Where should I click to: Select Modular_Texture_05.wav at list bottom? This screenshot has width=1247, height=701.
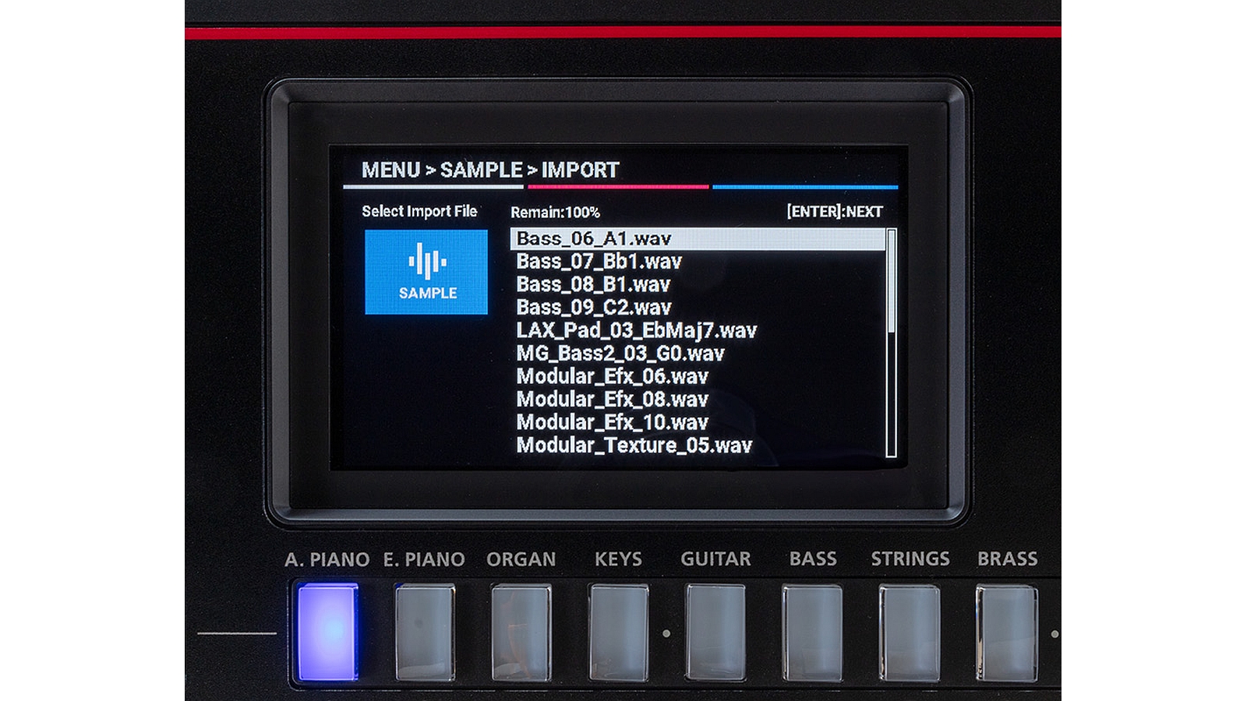click(634, 446)
